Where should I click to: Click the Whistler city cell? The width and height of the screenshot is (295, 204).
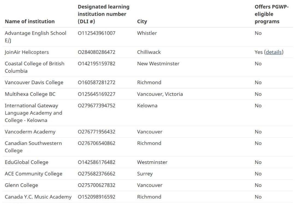pos(147,33)
